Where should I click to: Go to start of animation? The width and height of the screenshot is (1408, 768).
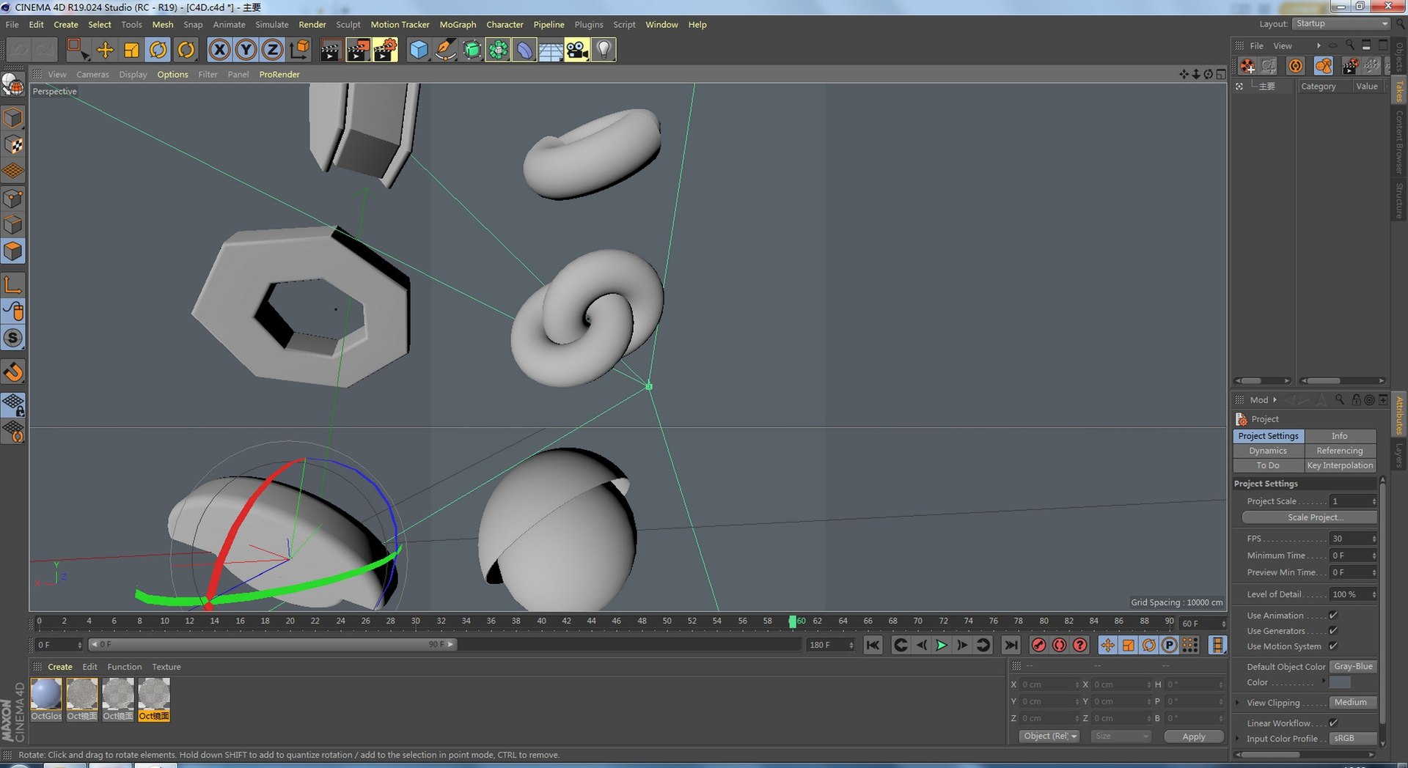[x=873, y=645]
